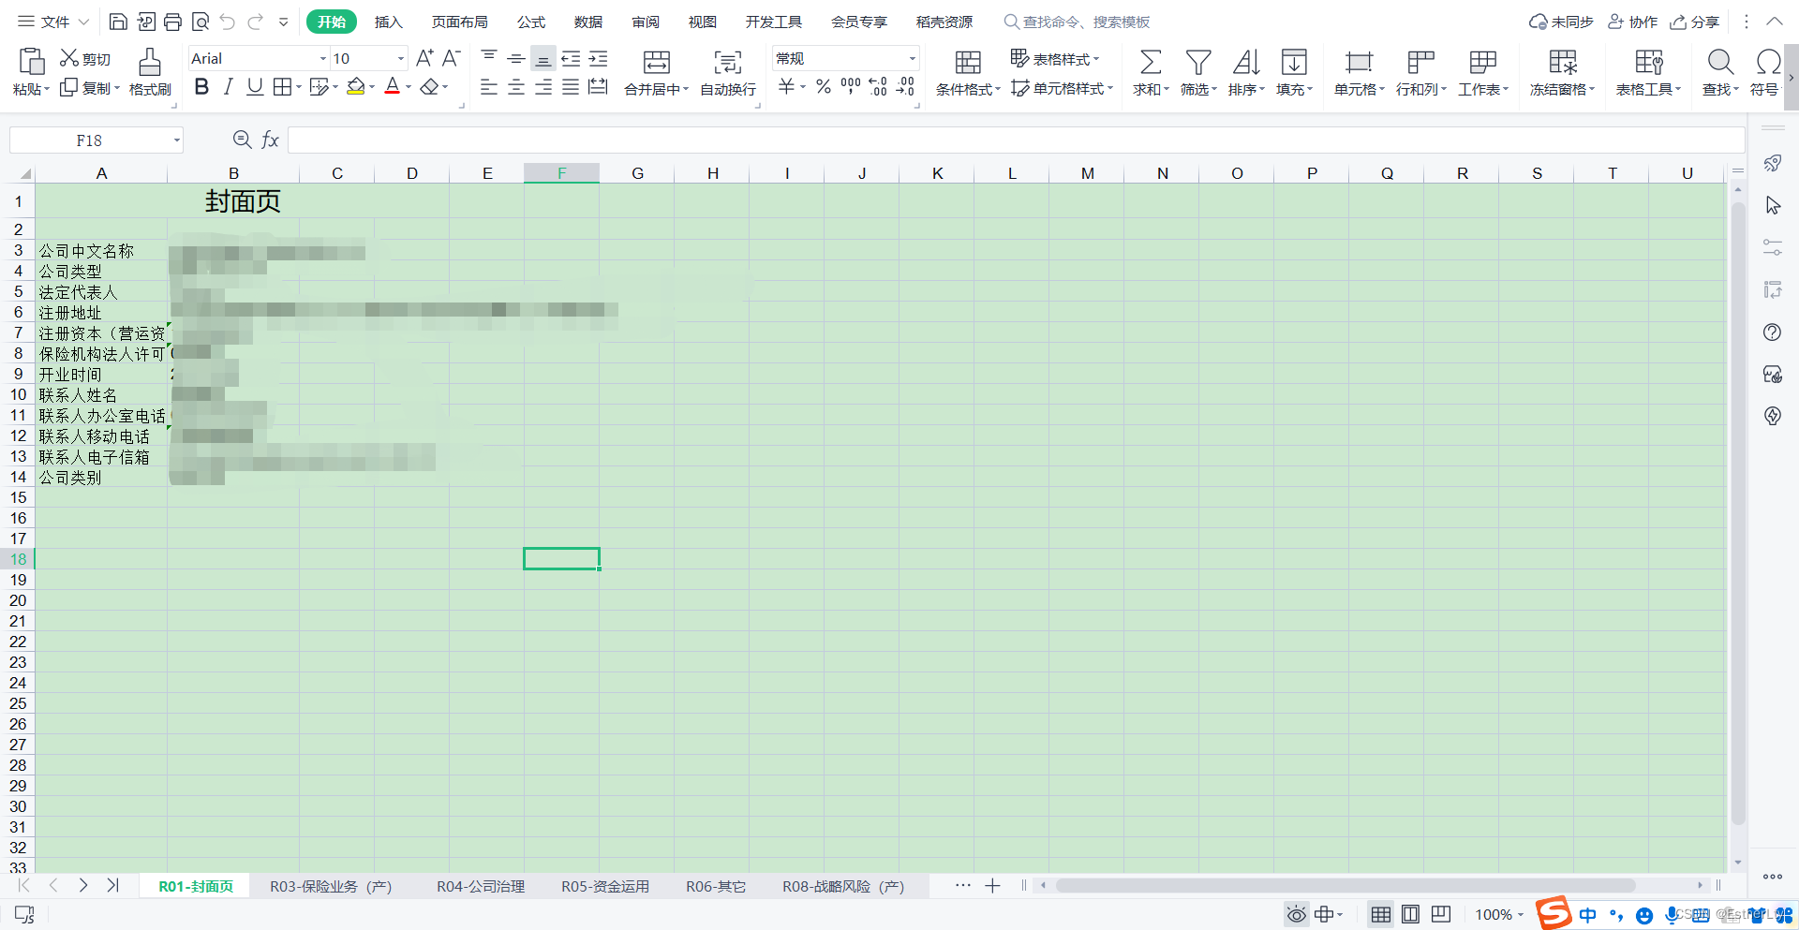
Task: Click the Save file icon
Action: (x=118, y=22)
